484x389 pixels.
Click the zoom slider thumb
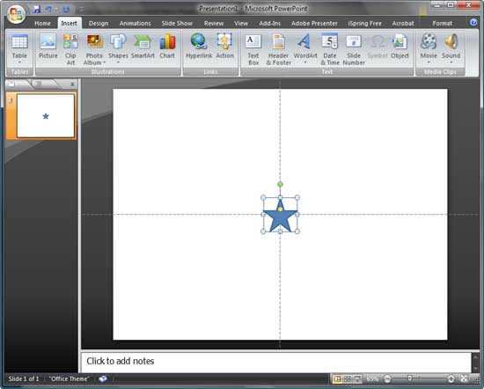coord(409,378)
